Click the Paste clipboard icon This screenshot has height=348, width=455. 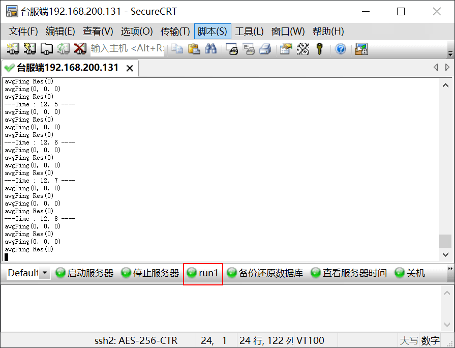[x=194, y=49]
